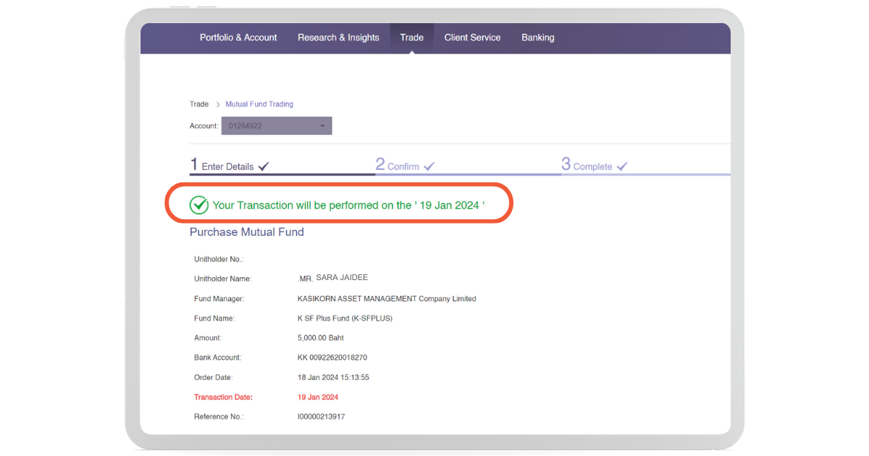Go to the Client Service menu

[472, 38]
